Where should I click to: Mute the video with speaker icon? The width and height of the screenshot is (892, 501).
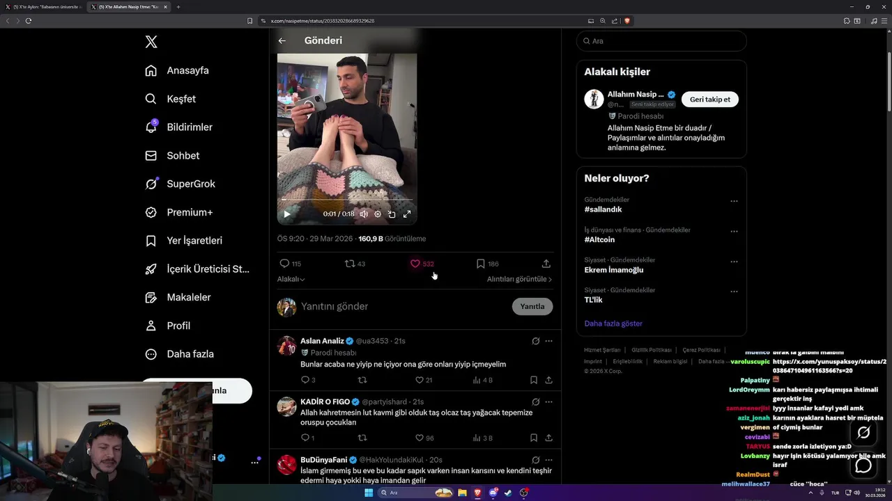(364, 214)
